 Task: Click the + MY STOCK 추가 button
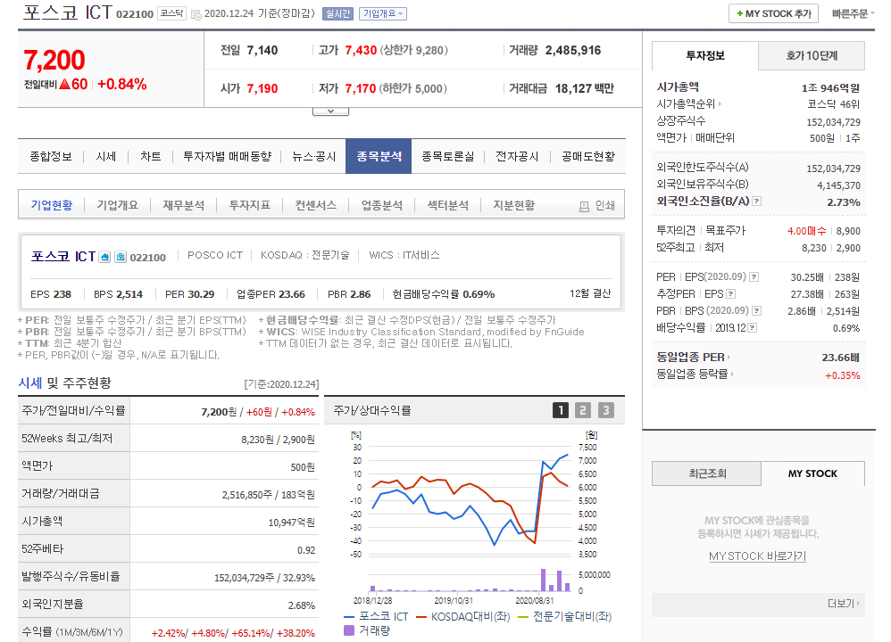coord(773,13)
